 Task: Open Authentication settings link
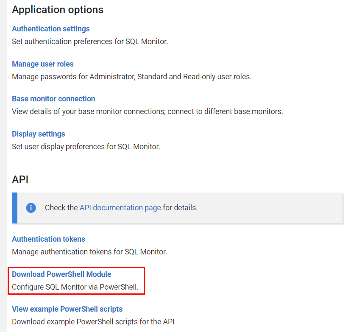click(50, 29)
